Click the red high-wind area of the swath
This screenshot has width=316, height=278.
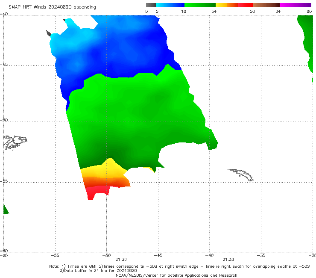click(97, 191)
